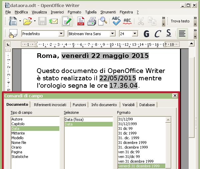Open the Strumenti menu
Screen dimensions: 200x169
[108, 12]
